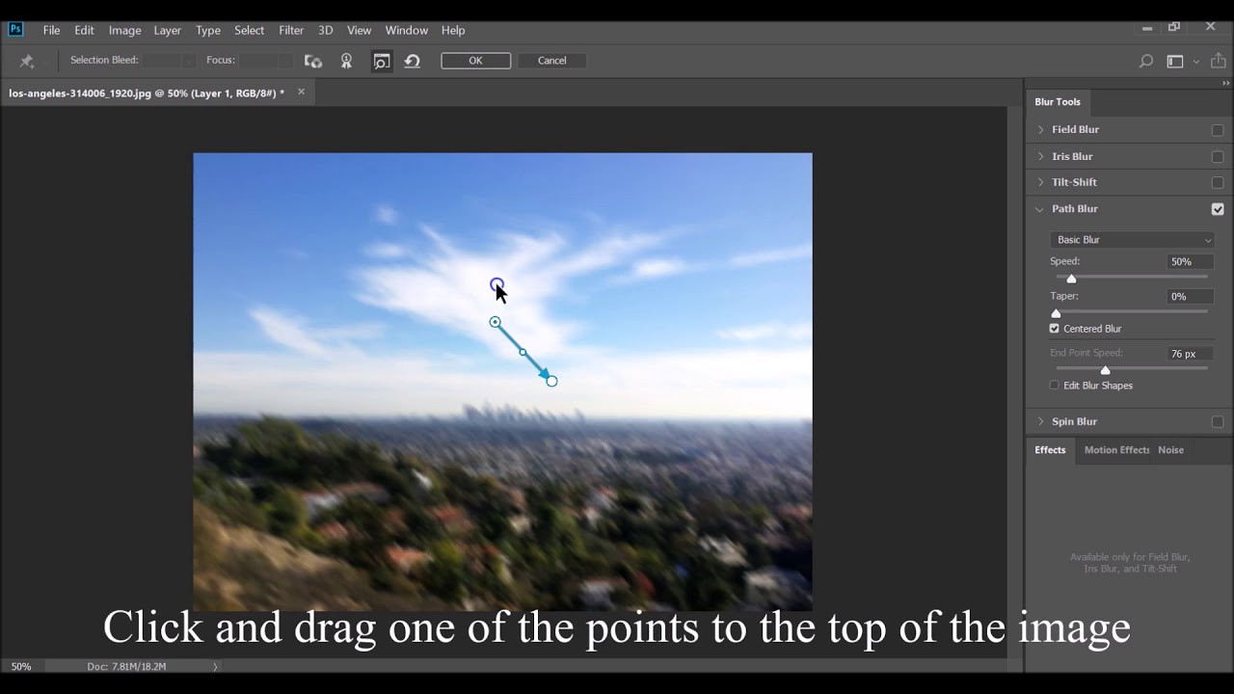
Task: Click the Photoshop logo icon
Action: pyautogui.click(x=15, y=29)
